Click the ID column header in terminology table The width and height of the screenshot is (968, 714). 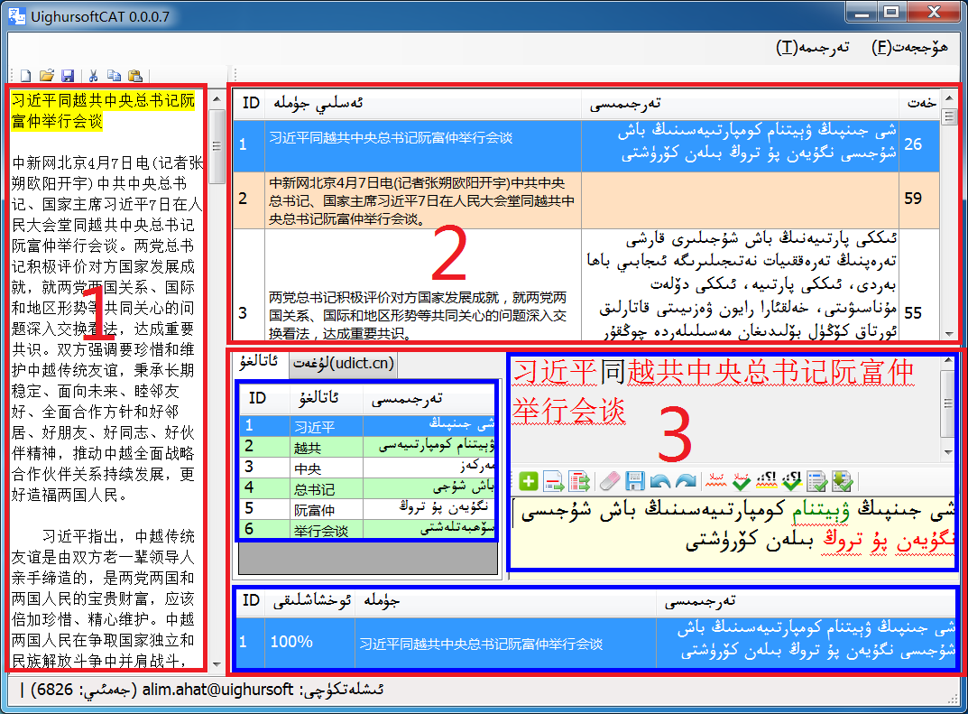pyautogui.click(x=264, y=398)
